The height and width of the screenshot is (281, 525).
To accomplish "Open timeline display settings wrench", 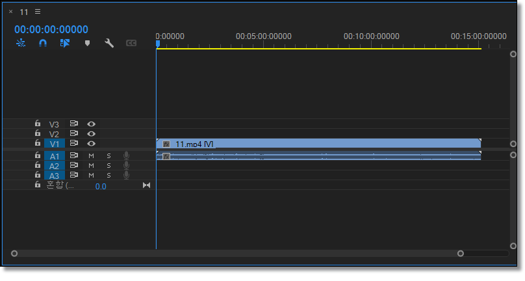I will pyautogui.click(x=109, y=43).
